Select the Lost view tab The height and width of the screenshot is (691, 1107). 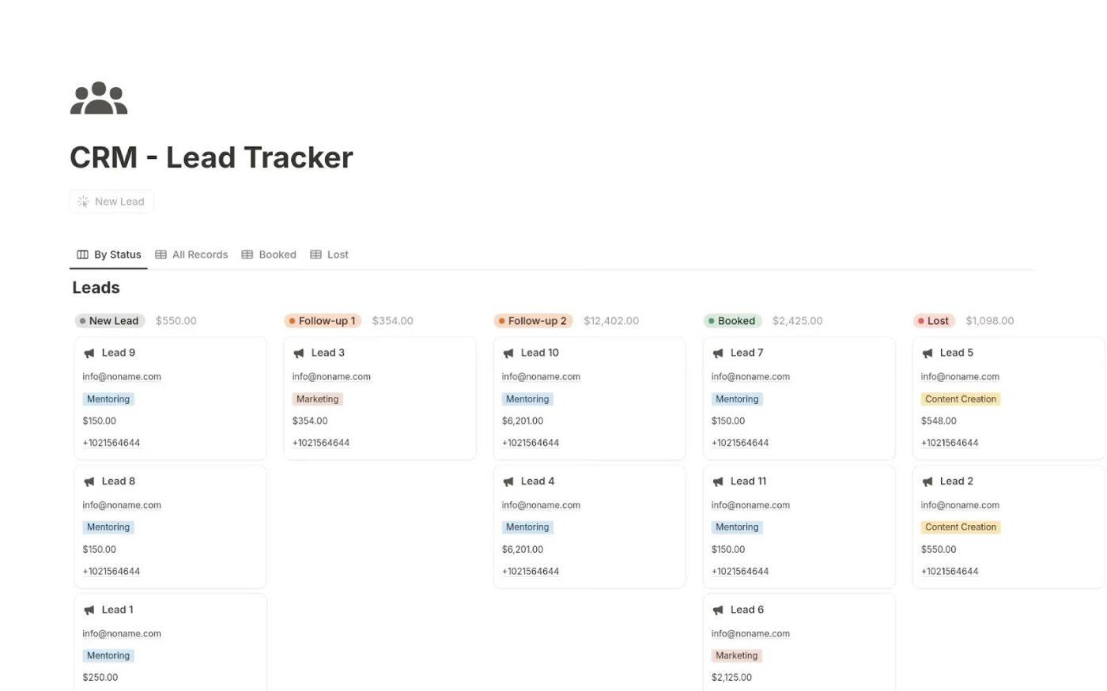pos(338,254)
